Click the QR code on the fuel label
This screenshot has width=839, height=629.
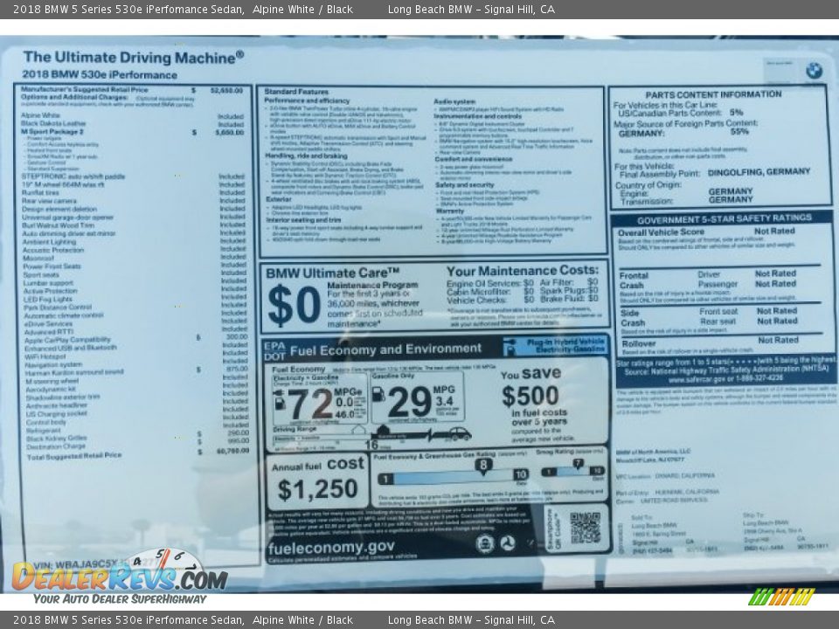click(x=585, y=528)
